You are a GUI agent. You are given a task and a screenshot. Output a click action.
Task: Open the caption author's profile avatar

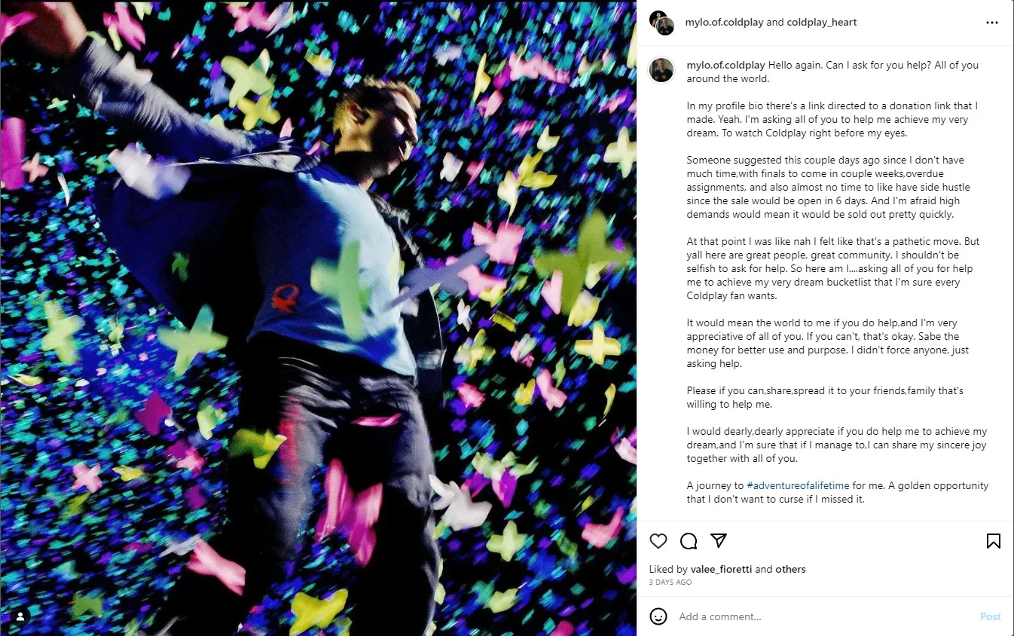(661, 70)
